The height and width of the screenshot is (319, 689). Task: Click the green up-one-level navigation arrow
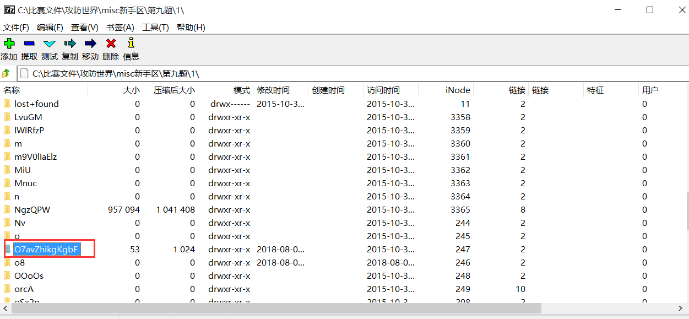pos(6,72)
